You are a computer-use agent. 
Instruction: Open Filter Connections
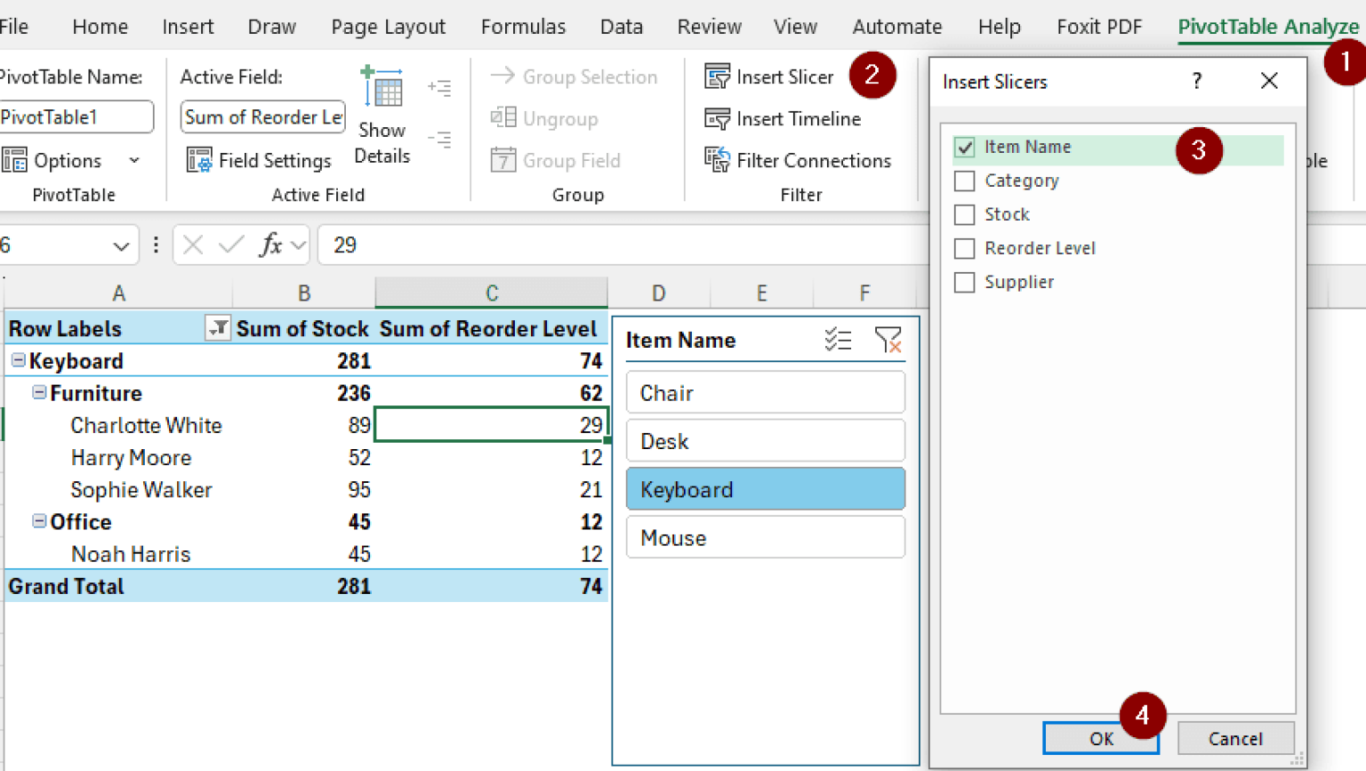tap(717, 160)
